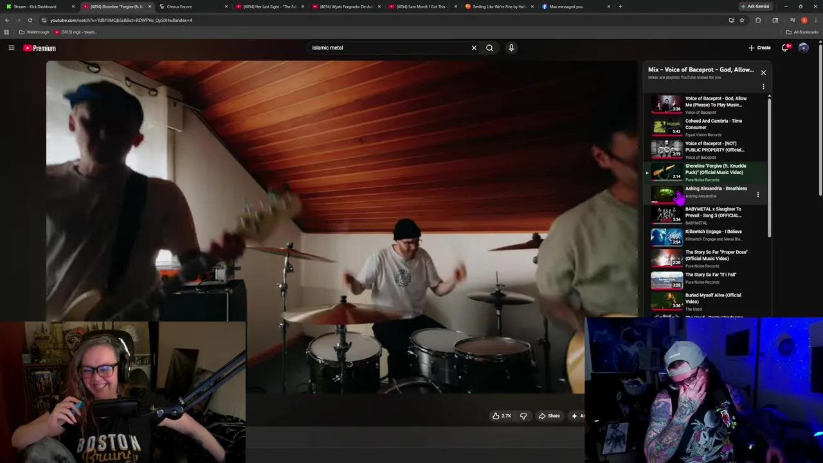Open the notifications bell
823x463 pixels.
[x=785, y=48]
